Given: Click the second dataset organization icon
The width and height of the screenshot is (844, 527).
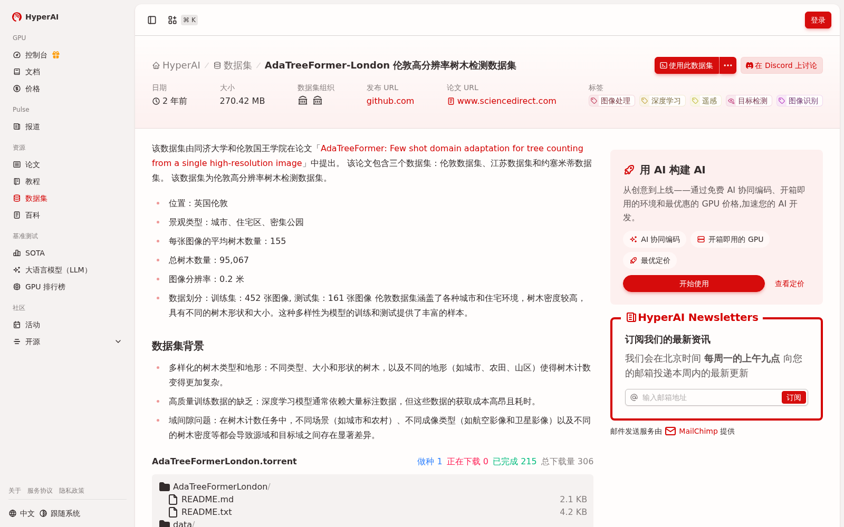Looking at the screenshot, I should click(x=318, y=101).
